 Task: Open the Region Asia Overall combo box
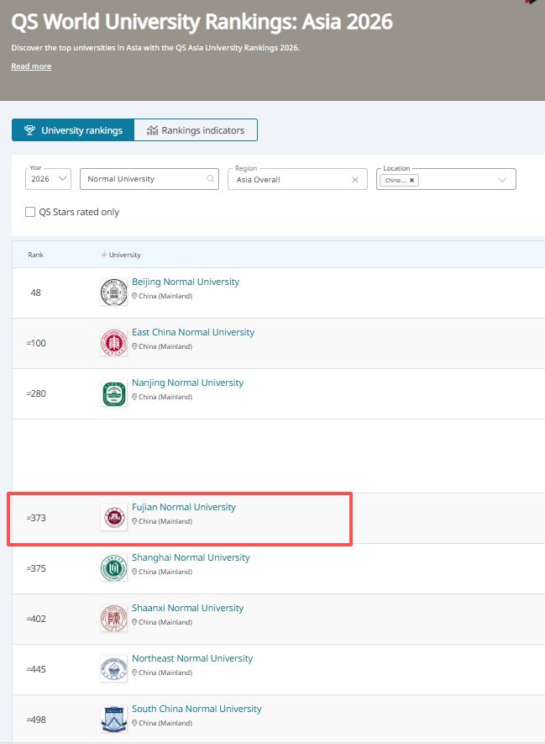pyautogui.click(x=290, y=180)
